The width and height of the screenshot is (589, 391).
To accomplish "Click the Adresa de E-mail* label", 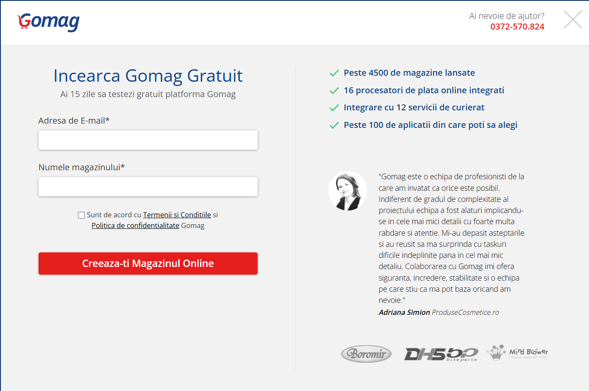I will click(x=74, y=121).
